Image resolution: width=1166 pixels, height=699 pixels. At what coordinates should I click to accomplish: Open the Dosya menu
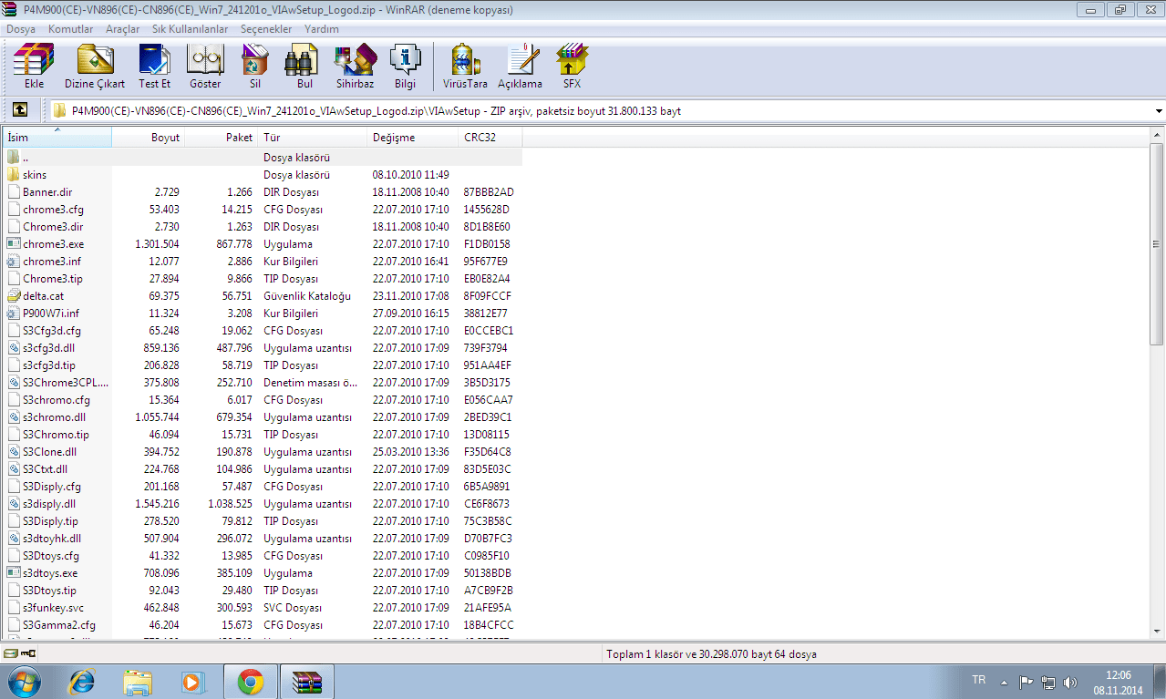[x=21, y=29]
